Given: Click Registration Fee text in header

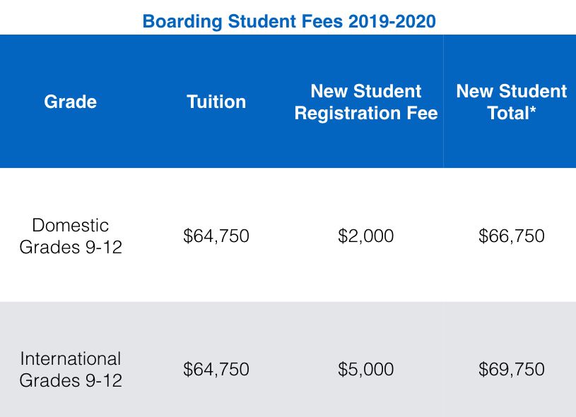Looking at the screenshot, I should [x=365, y=113].
